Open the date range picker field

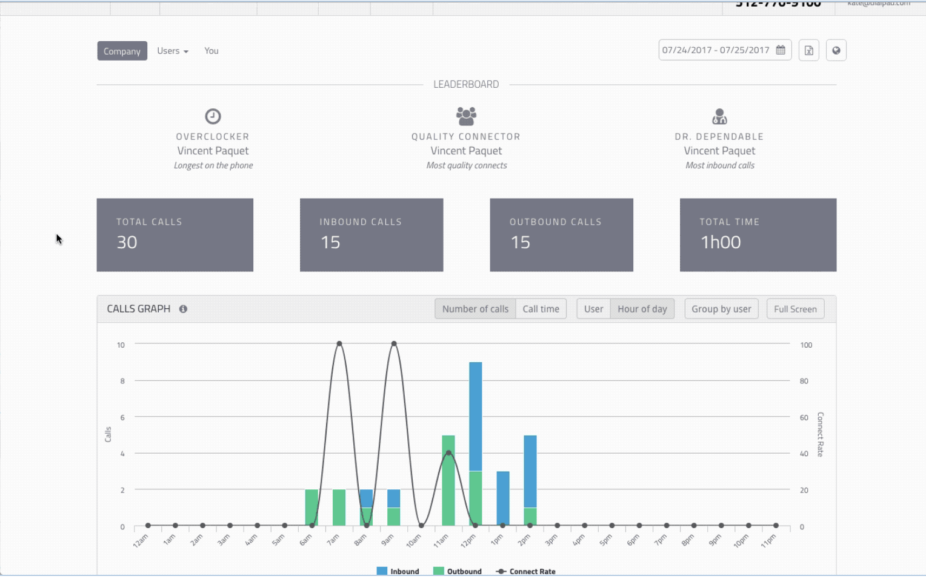coord(725,50)
